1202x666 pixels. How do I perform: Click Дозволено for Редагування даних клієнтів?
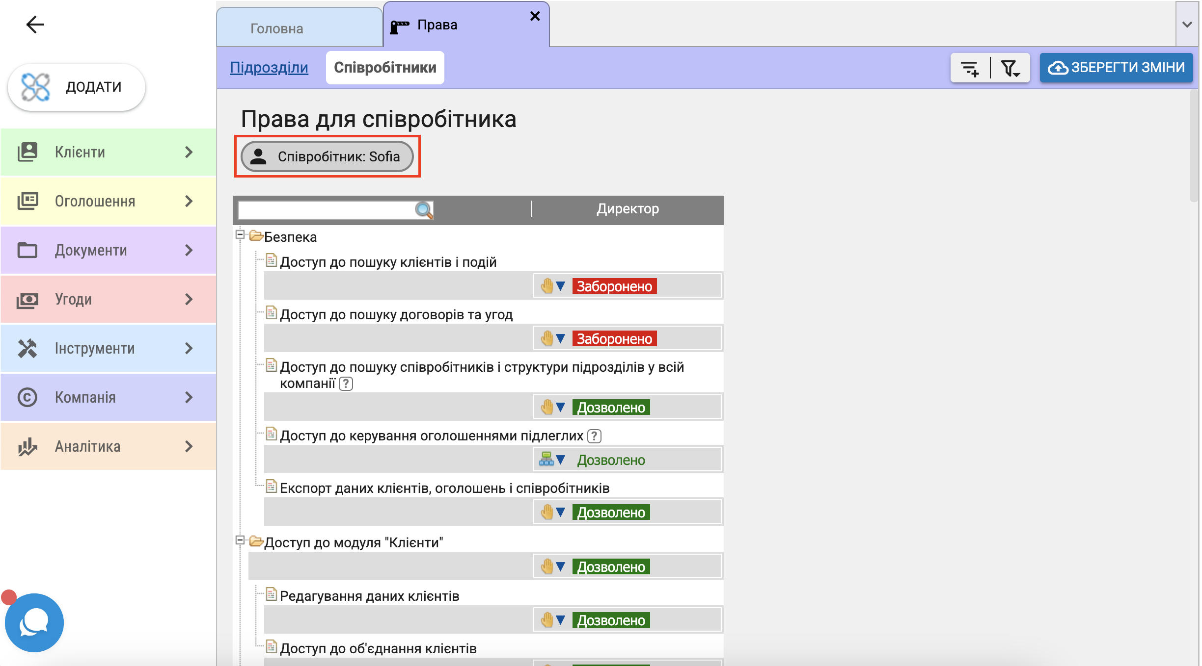tap(611, 620)
